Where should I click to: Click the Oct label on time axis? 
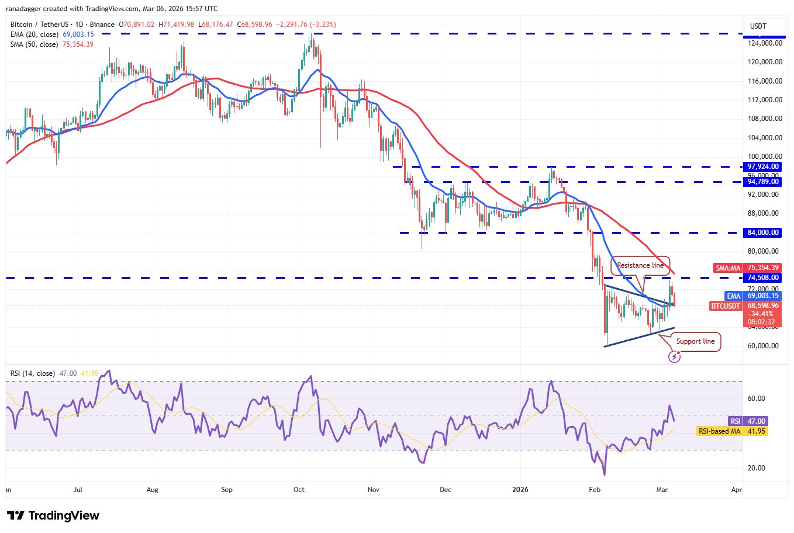point(299,490)
